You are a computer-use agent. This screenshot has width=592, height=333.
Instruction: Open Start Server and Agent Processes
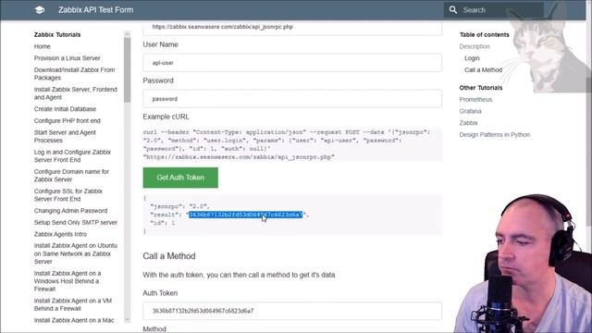pyautogui.click(x=65, y=136)
